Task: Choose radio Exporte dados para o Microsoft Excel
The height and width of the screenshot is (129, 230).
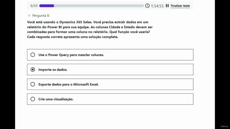Action: 33,85
